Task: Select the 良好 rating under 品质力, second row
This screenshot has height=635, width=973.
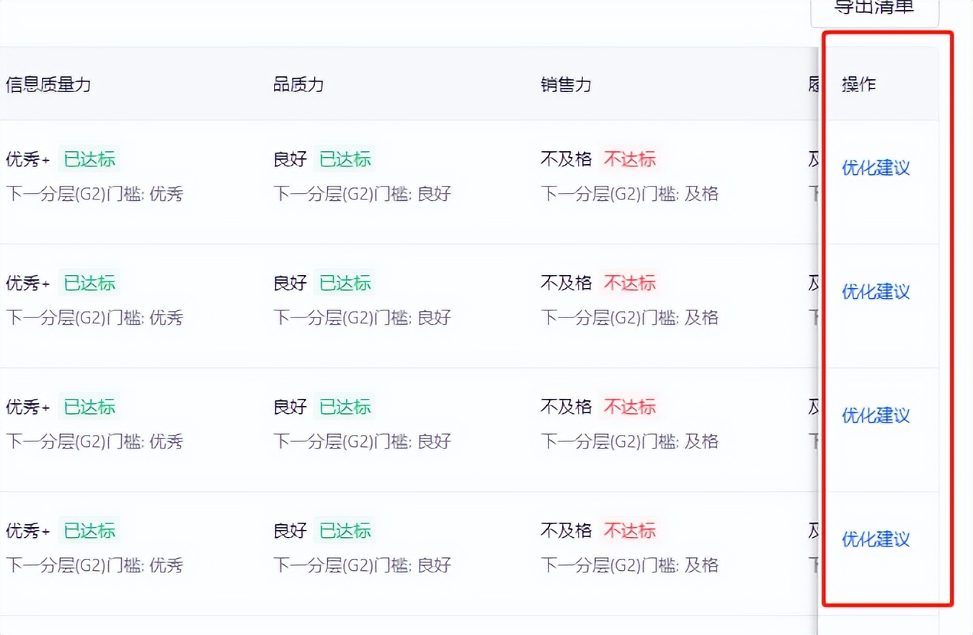Action: point(290,283)
